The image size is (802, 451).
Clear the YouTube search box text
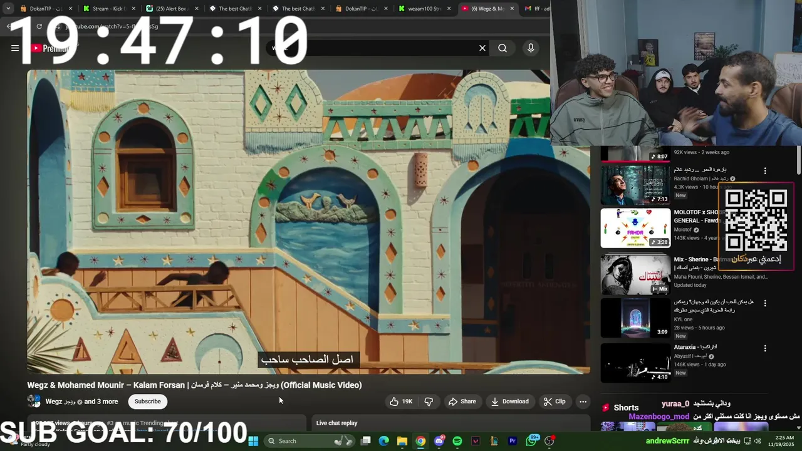pos(482,48)
